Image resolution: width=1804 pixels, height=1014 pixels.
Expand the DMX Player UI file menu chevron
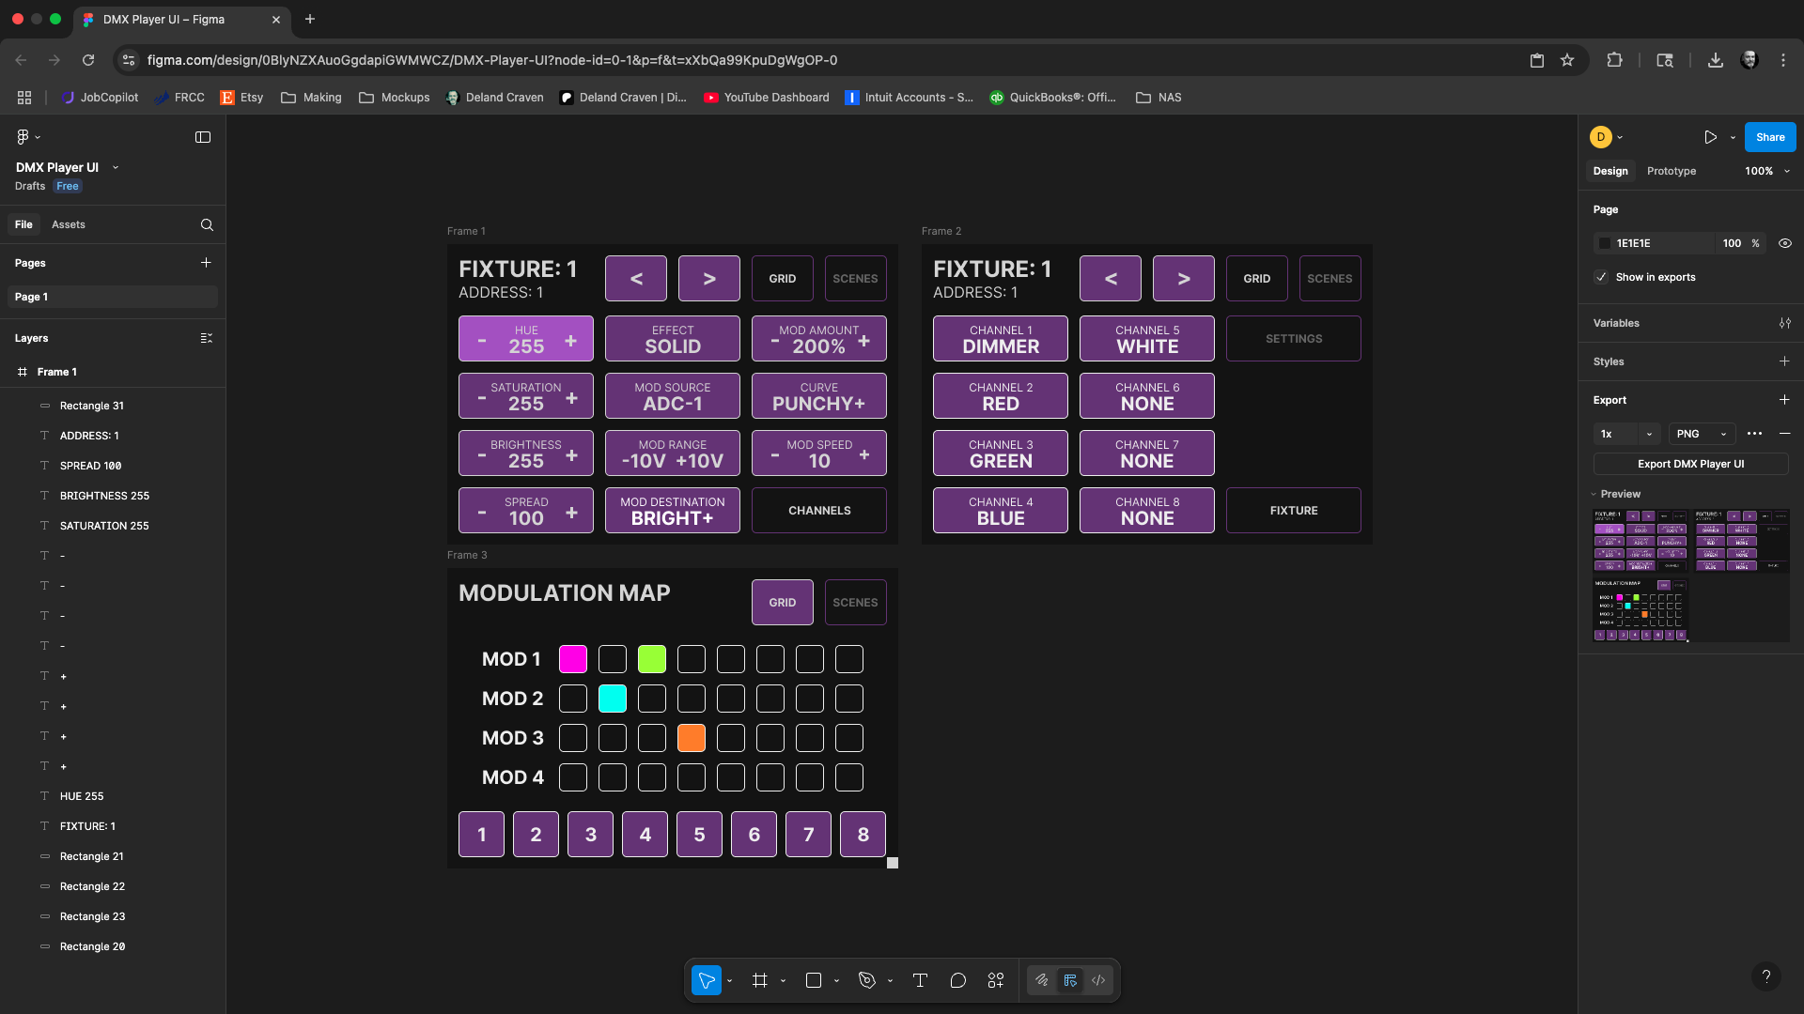[x=116, y=167]
